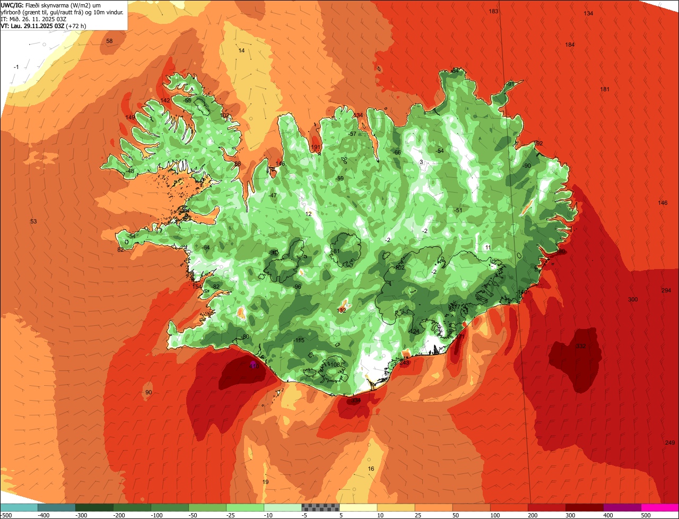Click the legend swatch between -200 and -100
679x519 pixels.
click(x=132, y=507)
